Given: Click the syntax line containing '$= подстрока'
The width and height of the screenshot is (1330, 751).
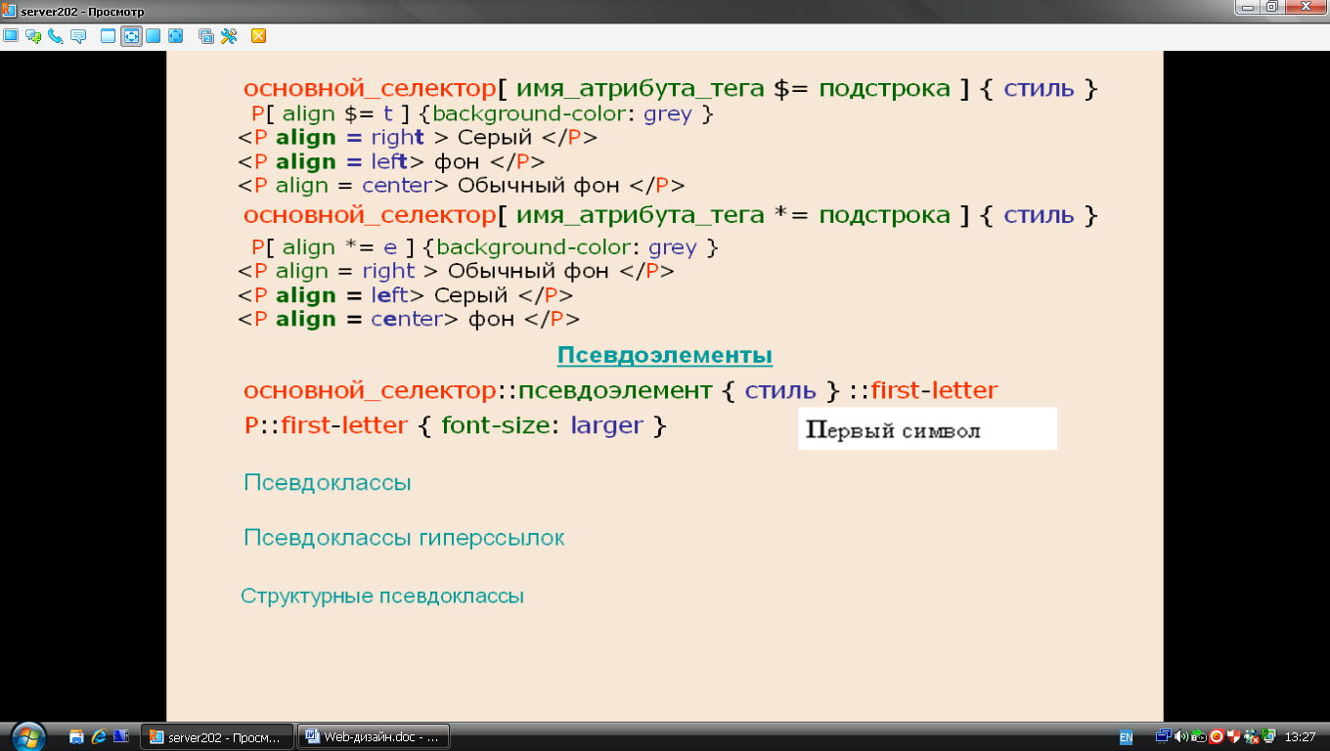Looking at the screenshot, I should coord(671,89).
